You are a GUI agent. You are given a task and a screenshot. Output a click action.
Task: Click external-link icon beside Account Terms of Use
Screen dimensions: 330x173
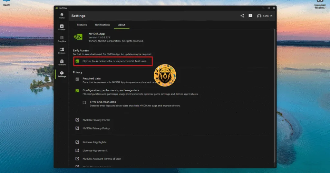77,159
